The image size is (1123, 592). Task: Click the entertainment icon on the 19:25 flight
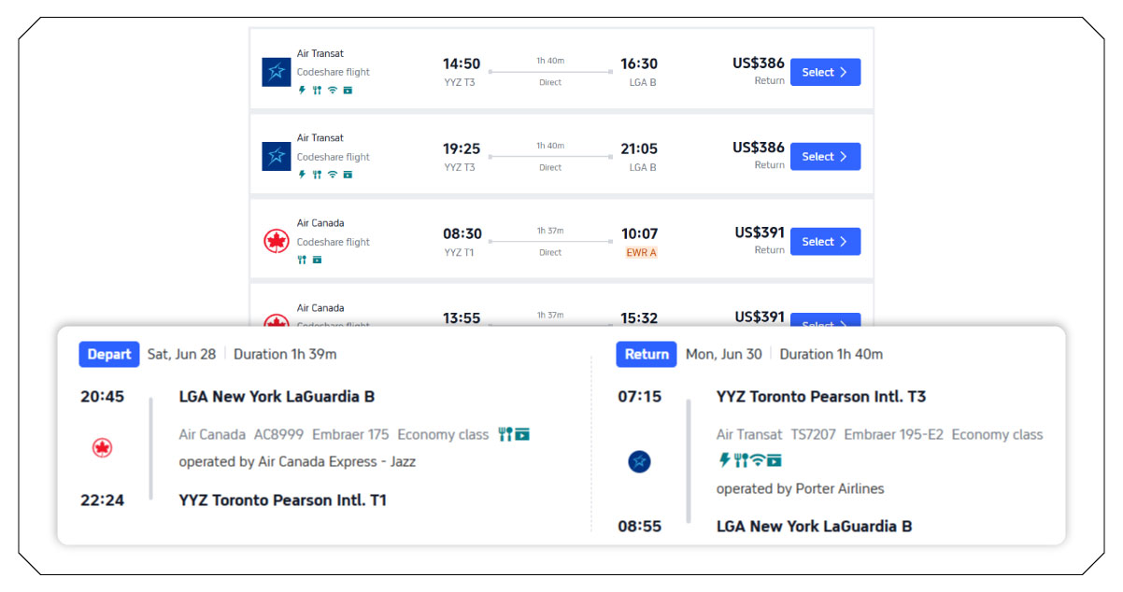click(348, 175)
